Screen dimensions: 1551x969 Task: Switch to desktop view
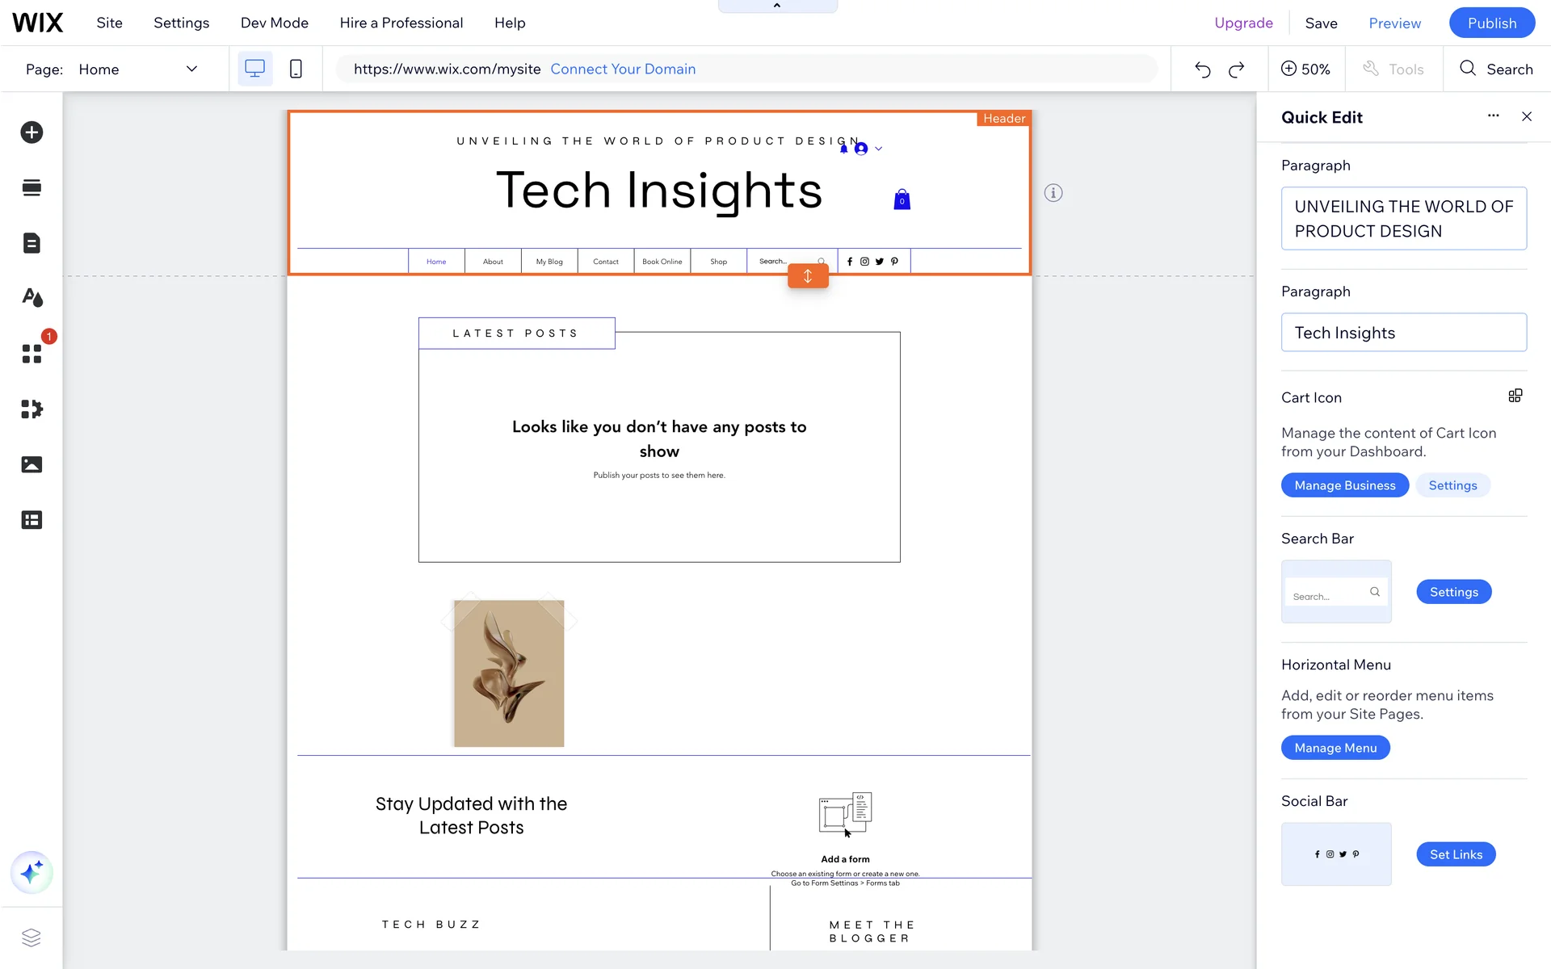point(254,69)
